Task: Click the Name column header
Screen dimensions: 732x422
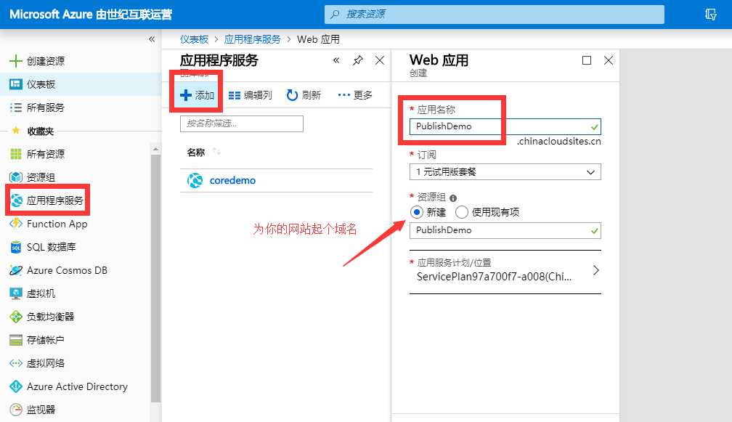Action: [196, 153]
